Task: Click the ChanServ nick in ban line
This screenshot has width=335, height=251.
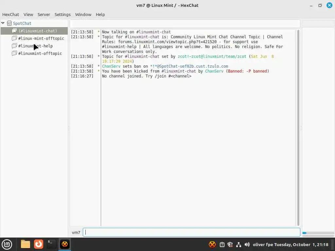Action: tap(111, 66)
